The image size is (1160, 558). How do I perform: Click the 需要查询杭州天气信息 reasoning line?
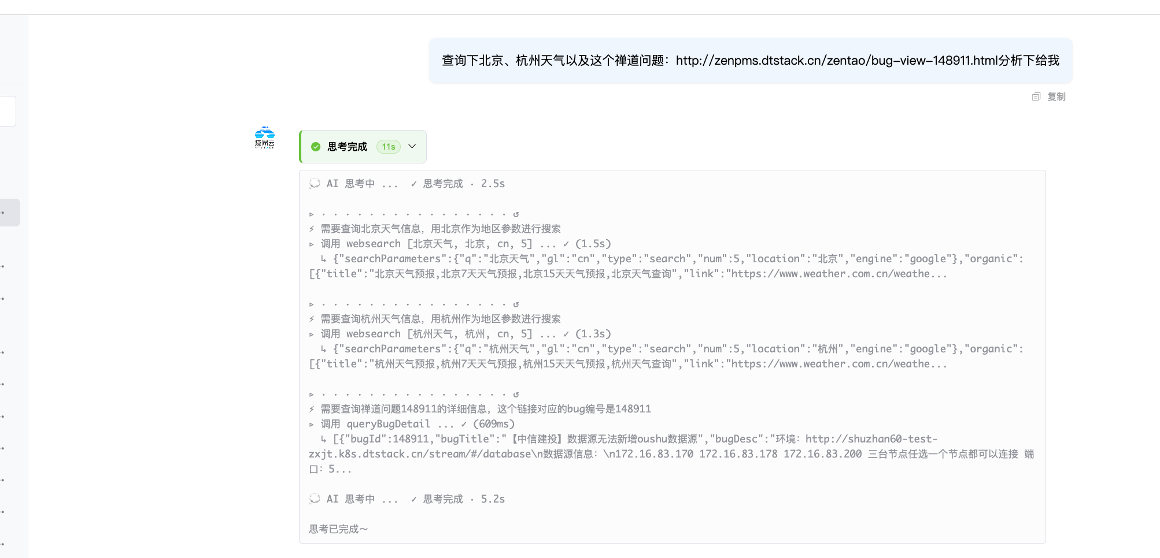pos(441,319)
